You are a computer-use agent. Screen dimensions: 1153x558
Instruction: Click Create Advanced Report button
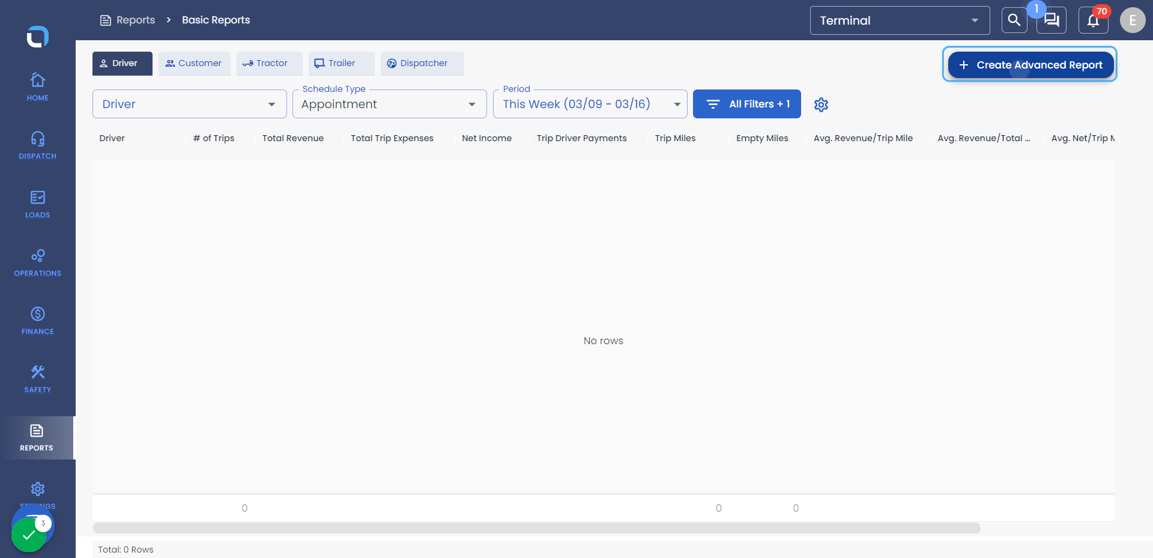click(1030, 65)
